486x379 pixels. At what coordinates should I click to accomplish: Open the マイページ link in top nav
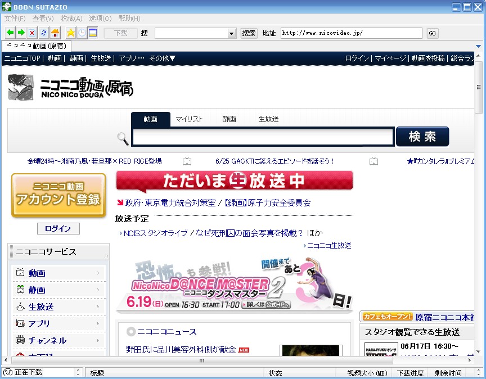pyautogui.click(x=390, y=58)
